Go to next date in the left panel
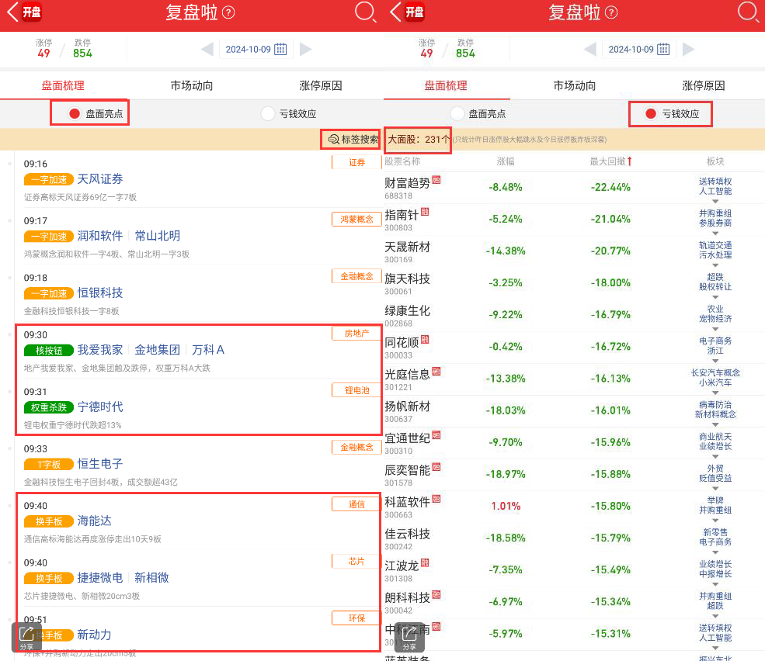 coord(305,49)
